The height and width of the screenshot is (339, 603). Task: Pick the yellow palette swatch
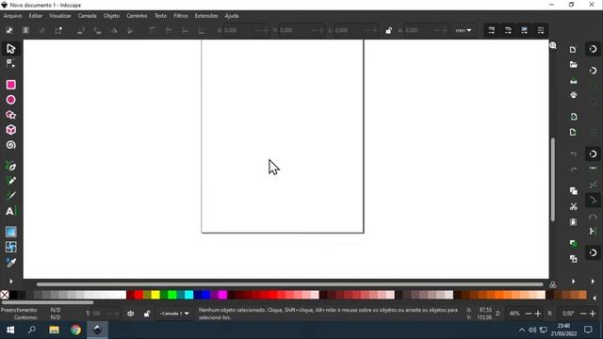tap(155, 295)
